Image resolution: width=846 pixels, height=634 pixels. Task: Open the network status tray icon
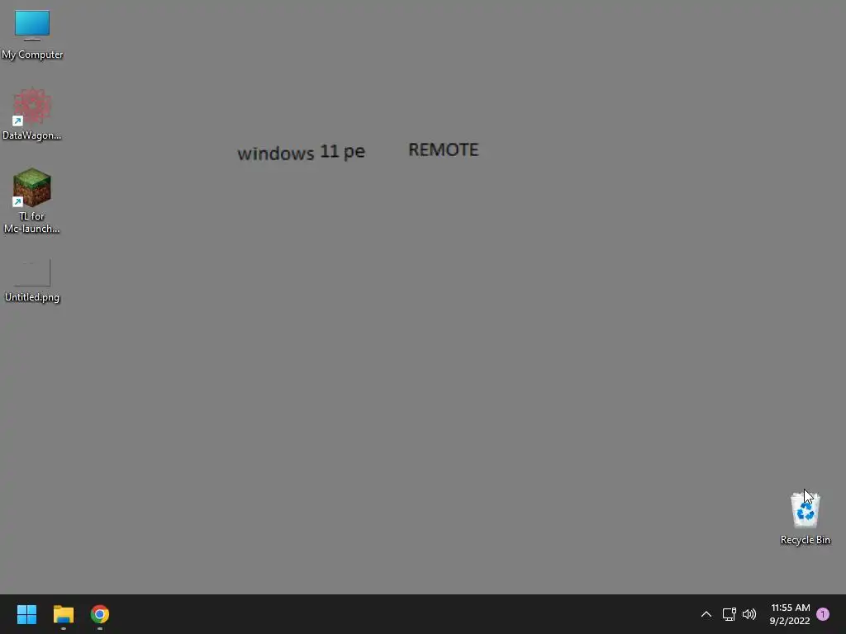(x=729, y=614)
